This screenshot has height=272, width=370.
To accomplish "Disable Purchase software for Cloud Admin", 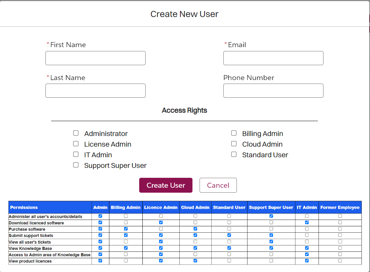I will 195,229.
